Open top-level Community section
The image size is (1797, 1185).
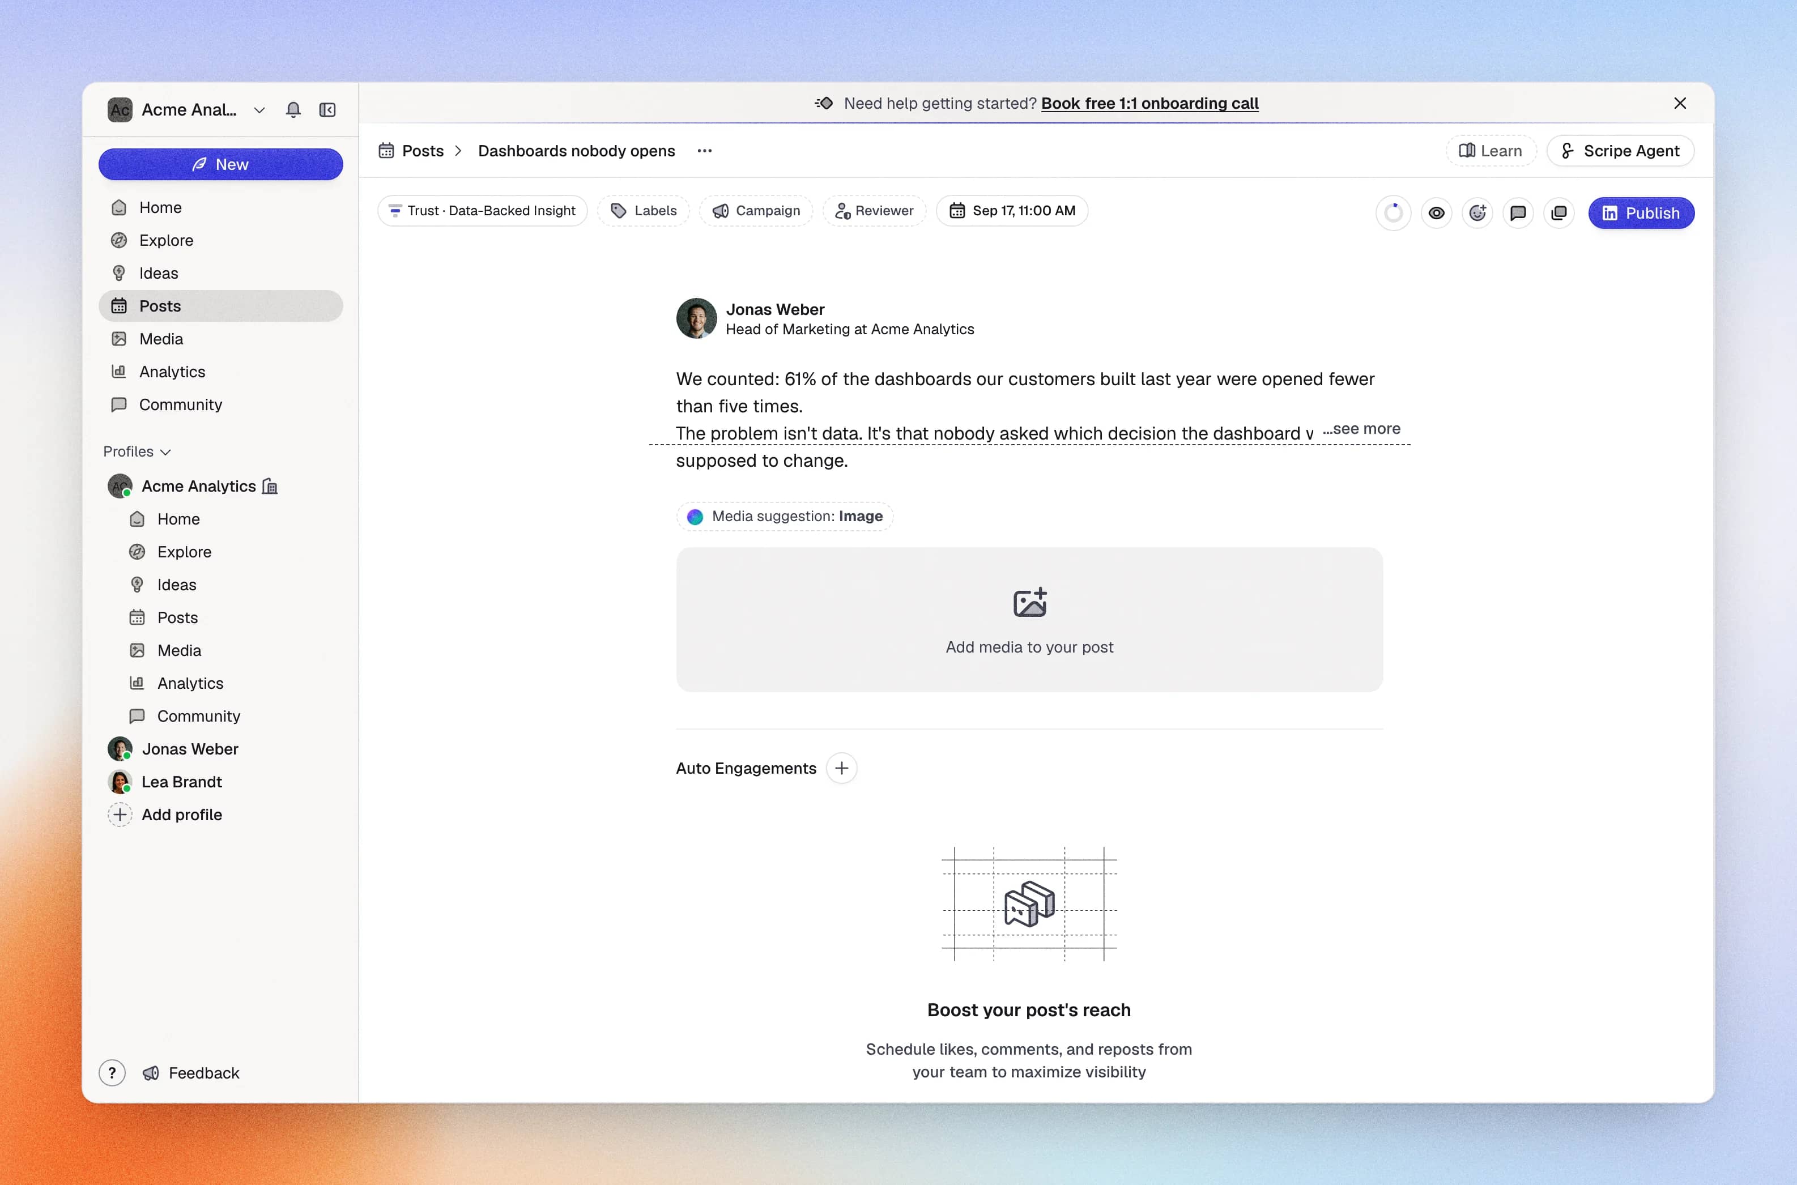click(x=220, y=404)
